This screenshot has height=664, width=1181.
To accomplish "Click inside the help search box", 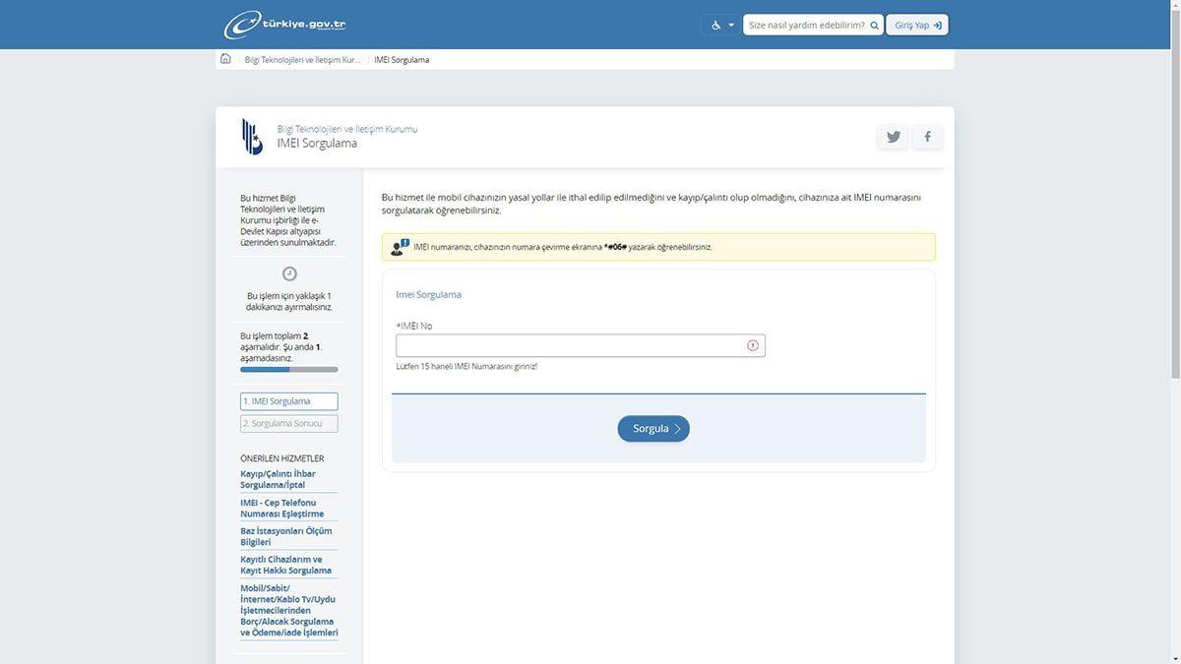I will [805, 25].
